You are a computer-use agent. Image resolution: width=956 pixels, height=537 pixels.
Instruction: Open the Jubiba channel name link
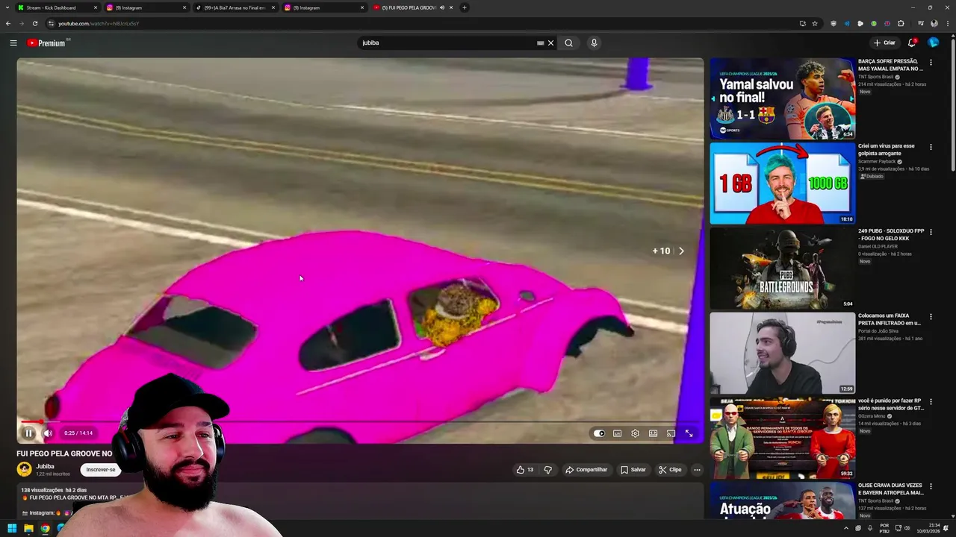click(45, 466)
